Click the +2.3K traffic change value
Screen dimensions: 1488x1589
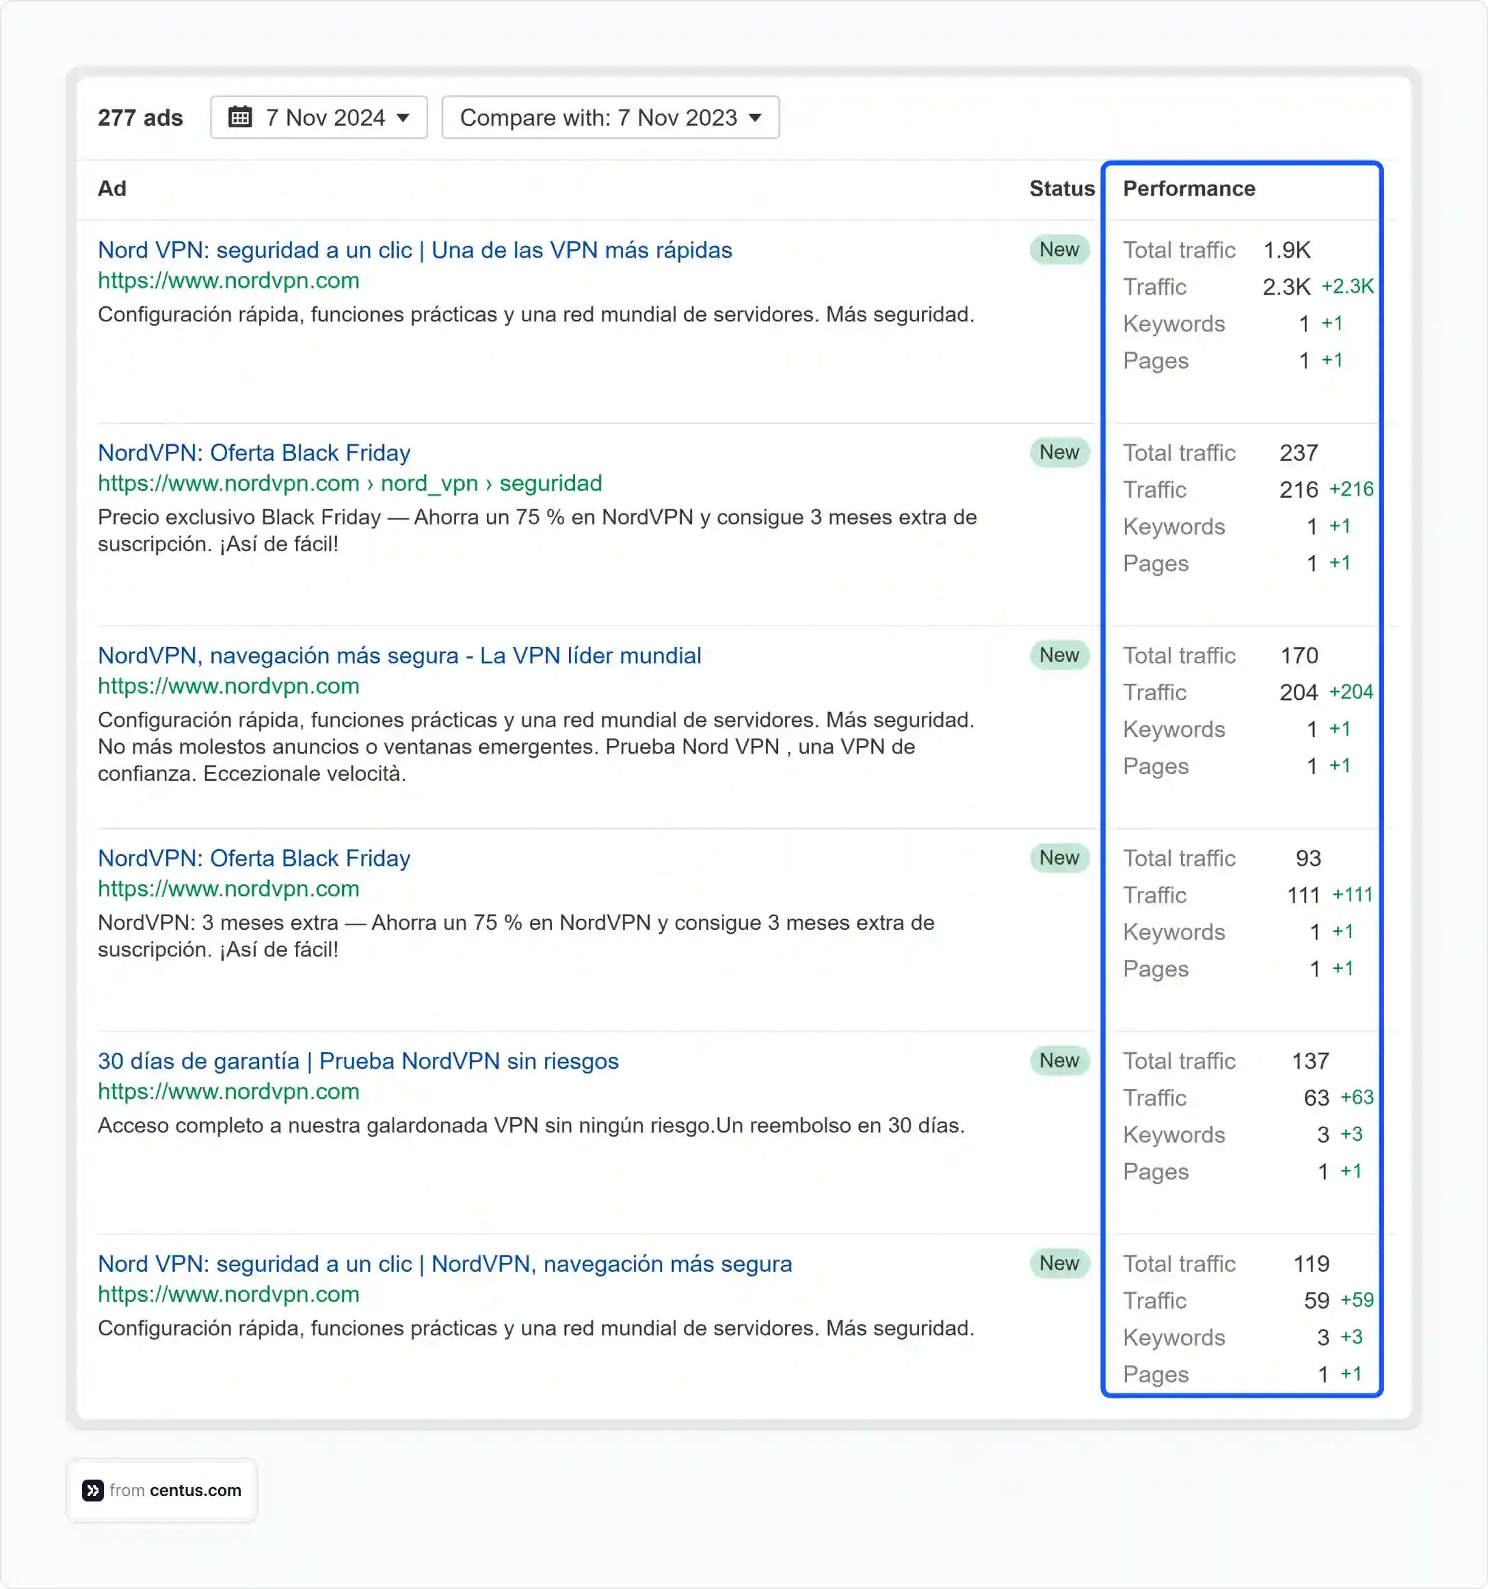coord(1347,287)
